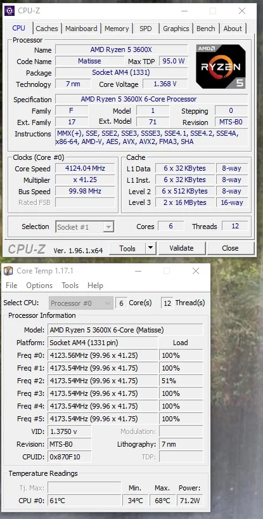Image resolution: width=263 pixels, height=519 pixels.
Task: Switch to the Graphics tab
Action: (x=176, y=29)
